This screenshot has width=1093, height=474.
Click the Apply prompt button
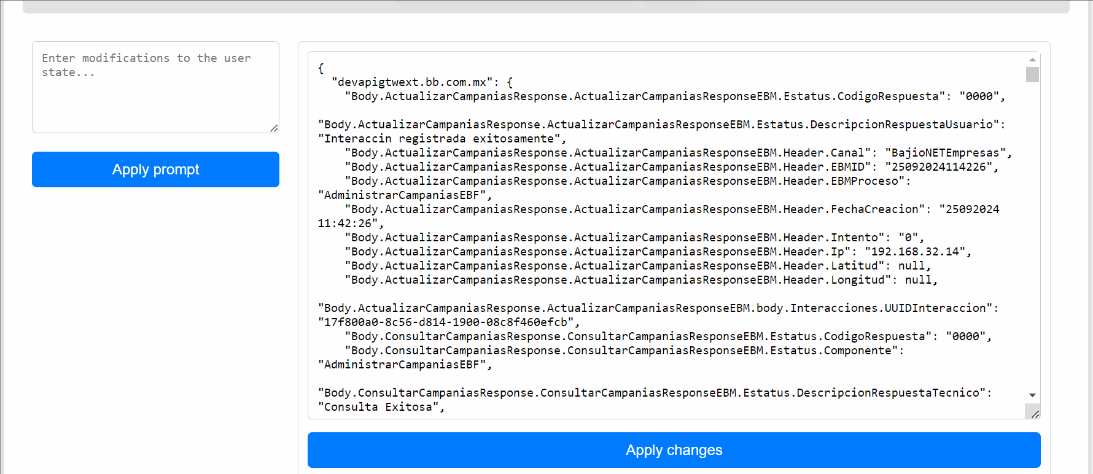pyautogui.click(x=155, y=169)
